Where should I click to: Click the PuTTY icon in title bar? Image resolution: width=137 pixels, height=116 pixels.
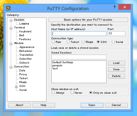pyautogui.click(x=8, y=8)
